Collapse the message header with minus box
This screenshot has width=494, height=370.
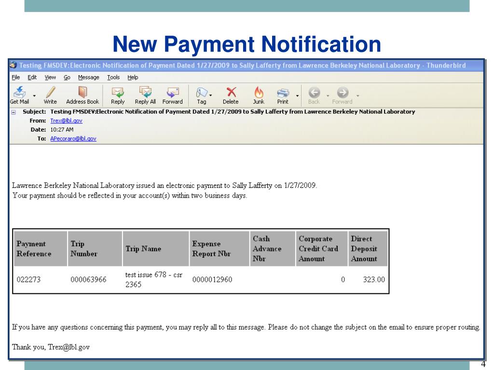(14, 112)
